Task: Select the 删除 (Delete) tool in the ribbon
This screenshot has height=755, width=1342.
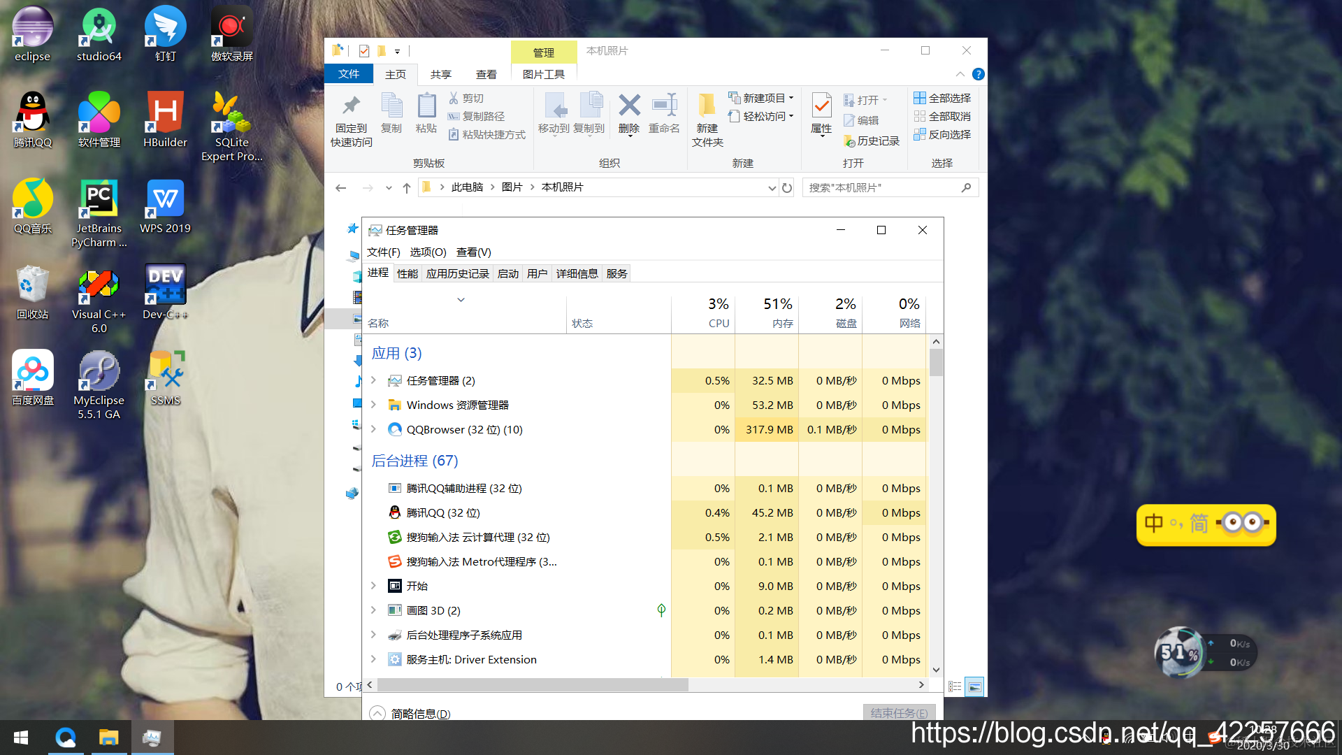Action: (628, 116)
